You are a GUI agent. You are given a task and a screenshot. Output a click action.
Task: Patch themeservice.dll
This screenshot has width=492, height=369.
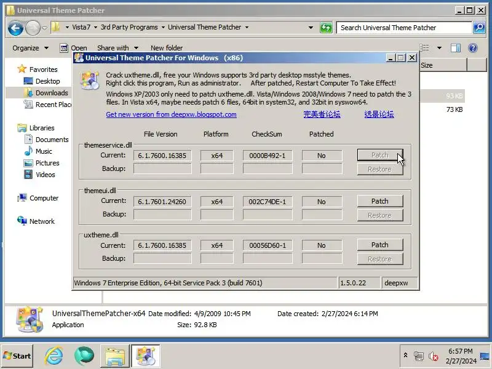click(x=380, y=155)
